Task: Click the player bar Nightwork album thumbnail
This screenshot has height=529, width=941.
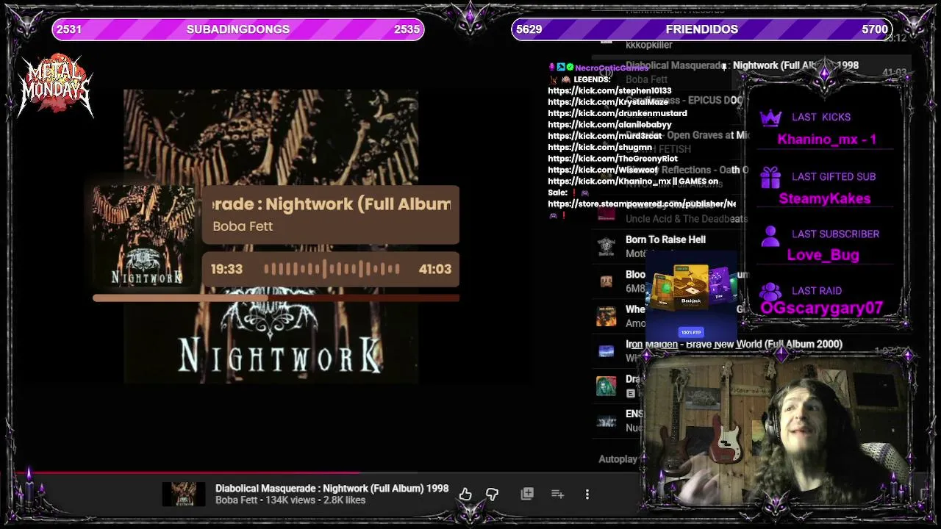Action: tap(184, 494)
